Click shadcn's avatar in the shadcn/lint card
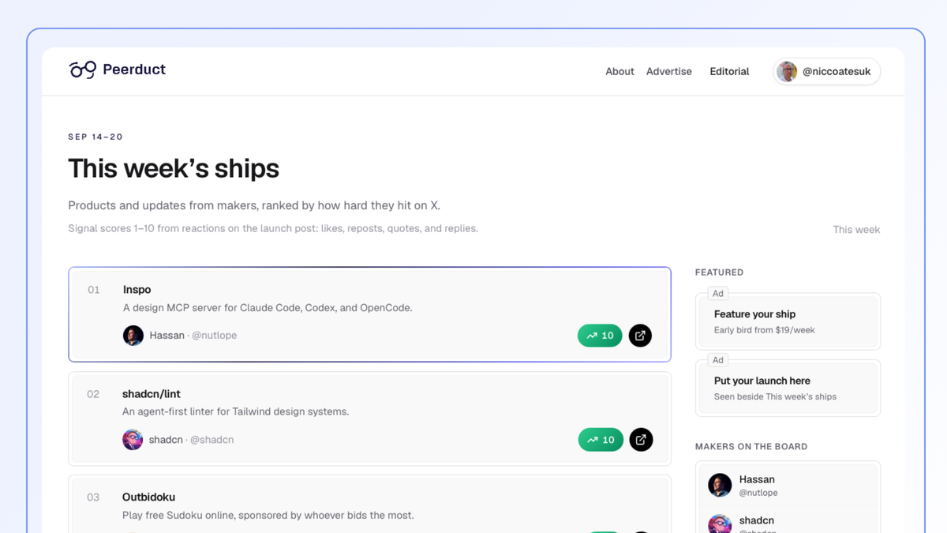The width and height of the screenshot is (947, 533). point(133,440)
